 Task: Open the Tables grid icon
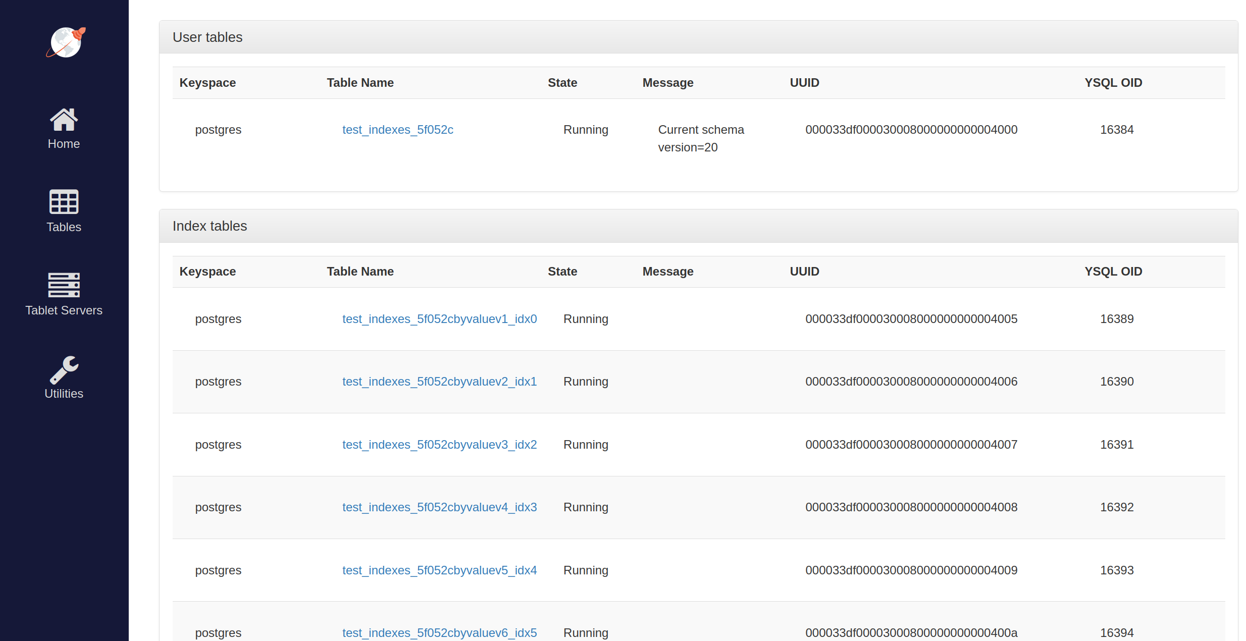pos(64,202)
